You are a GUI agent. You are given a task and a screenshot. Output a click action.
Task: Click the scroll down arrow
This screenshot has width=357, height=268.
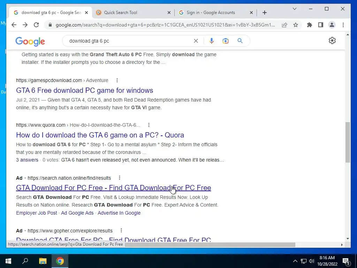click(x=348, y=239)
